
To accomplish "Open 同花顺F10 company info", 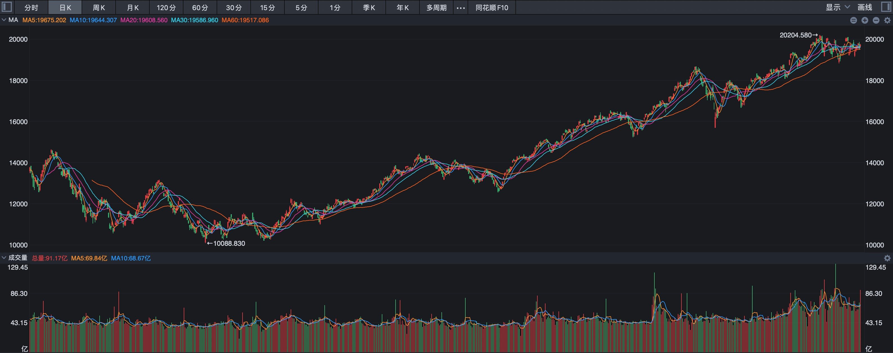I will point(492,7).
